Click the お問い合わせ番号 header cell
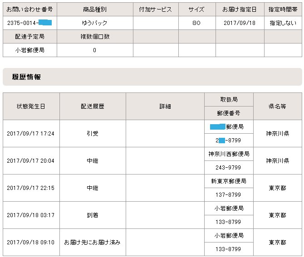The height and width of the screenshot is (257, 304). (30, 10)
